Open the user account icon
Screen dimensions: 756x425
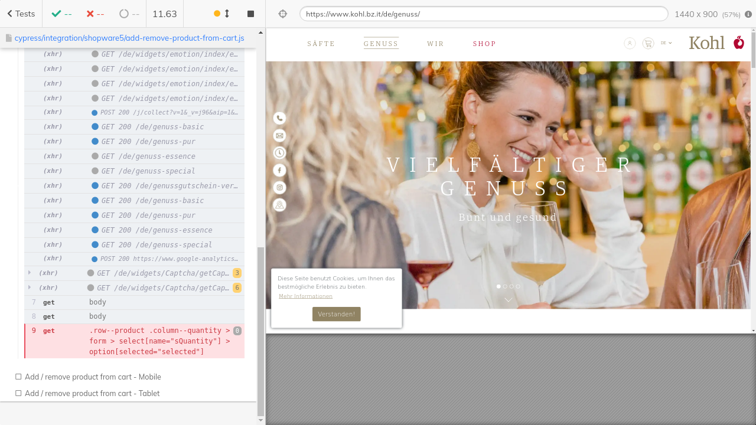pos(630,43)
